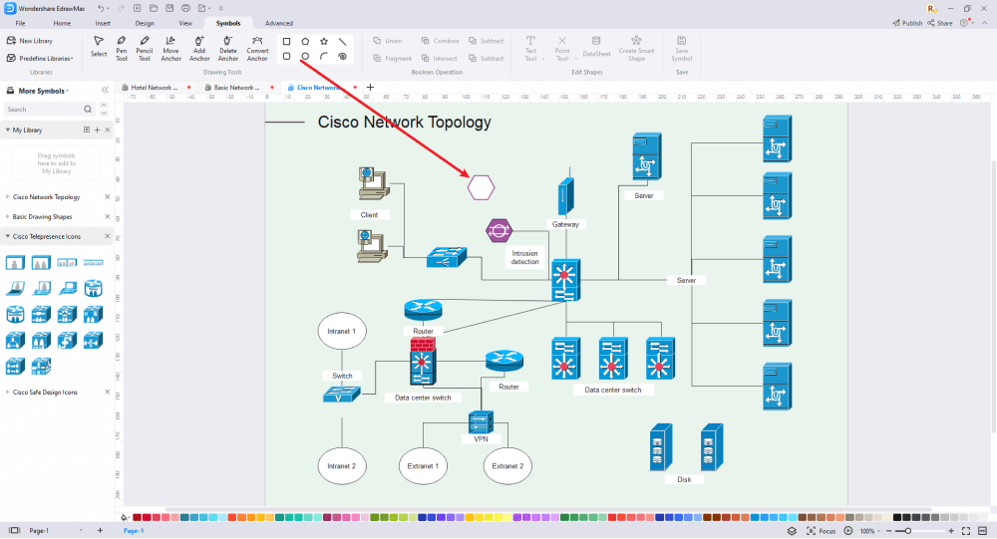Click the undo arrow in title bar

click(x=101, y=8)
